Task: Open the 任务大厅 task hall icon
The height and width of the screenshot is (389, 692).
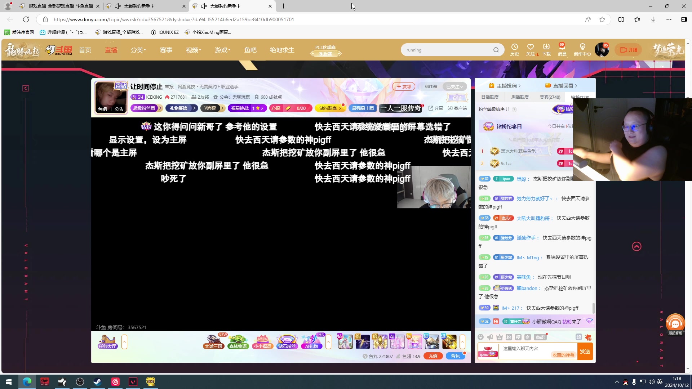Action: tap(107, 341)
